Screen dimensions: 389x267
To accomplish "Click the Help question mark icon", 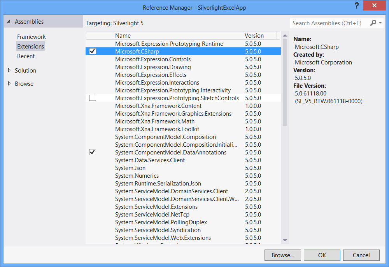I will [356, 6].
